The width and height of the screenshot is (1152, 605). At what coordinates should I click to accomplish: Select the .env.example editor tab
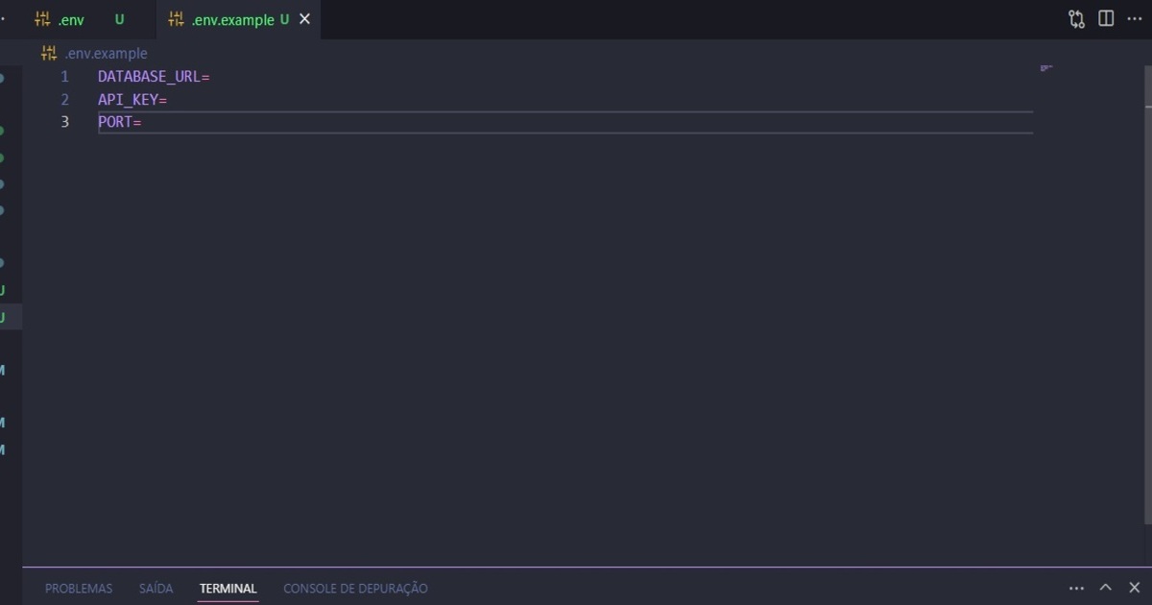point(232,20)
